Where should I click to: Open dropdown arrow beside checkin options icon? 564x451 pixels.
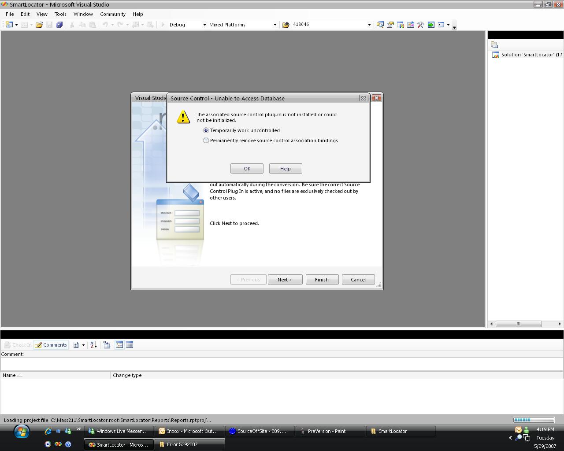[83, 345]
